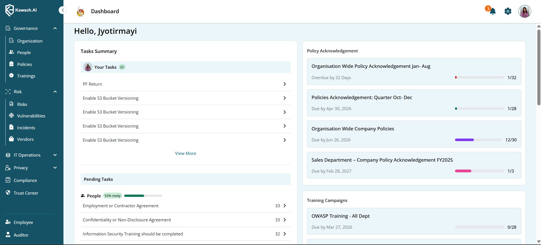Open the Trust Center section
Image resolution: width=541 pixels, height=245 pixels.
(26, 193)
